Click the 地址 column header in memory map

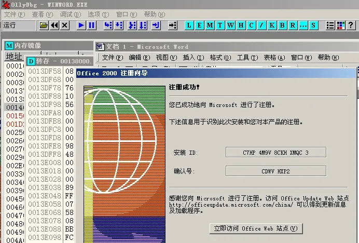coord(13,57)
